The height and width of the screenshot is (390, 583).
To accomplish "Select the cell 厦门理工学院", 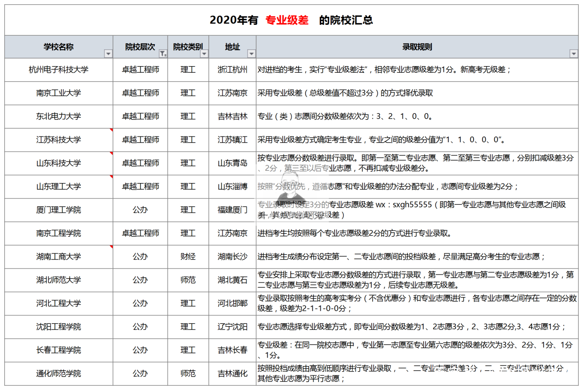I will point(59,210).
